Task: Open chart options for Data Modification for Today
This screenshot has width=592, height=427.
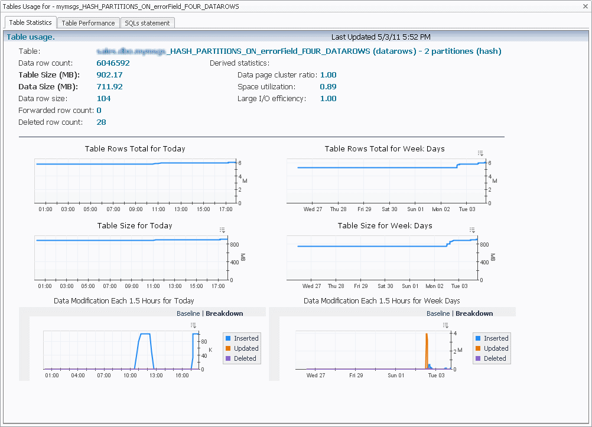Action: (193, 325)
